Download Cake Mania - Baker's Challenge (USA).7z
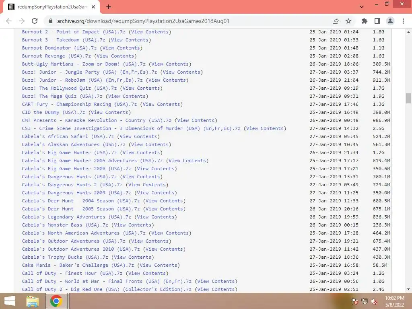Screen dimensions: 412x309 78,265
